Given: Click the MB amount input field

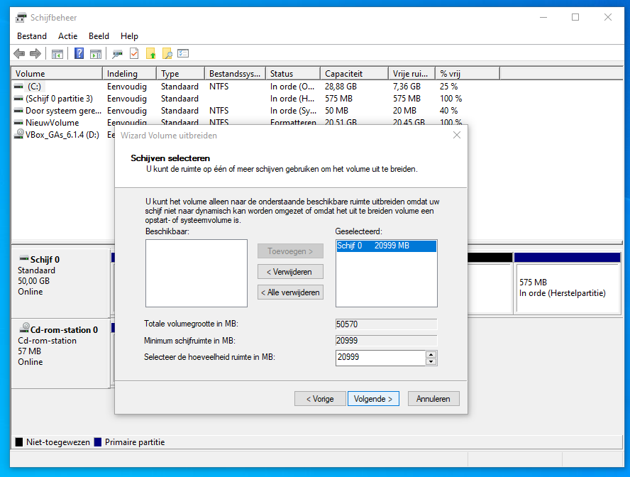Looking at the screenshot, I should 380,358.
